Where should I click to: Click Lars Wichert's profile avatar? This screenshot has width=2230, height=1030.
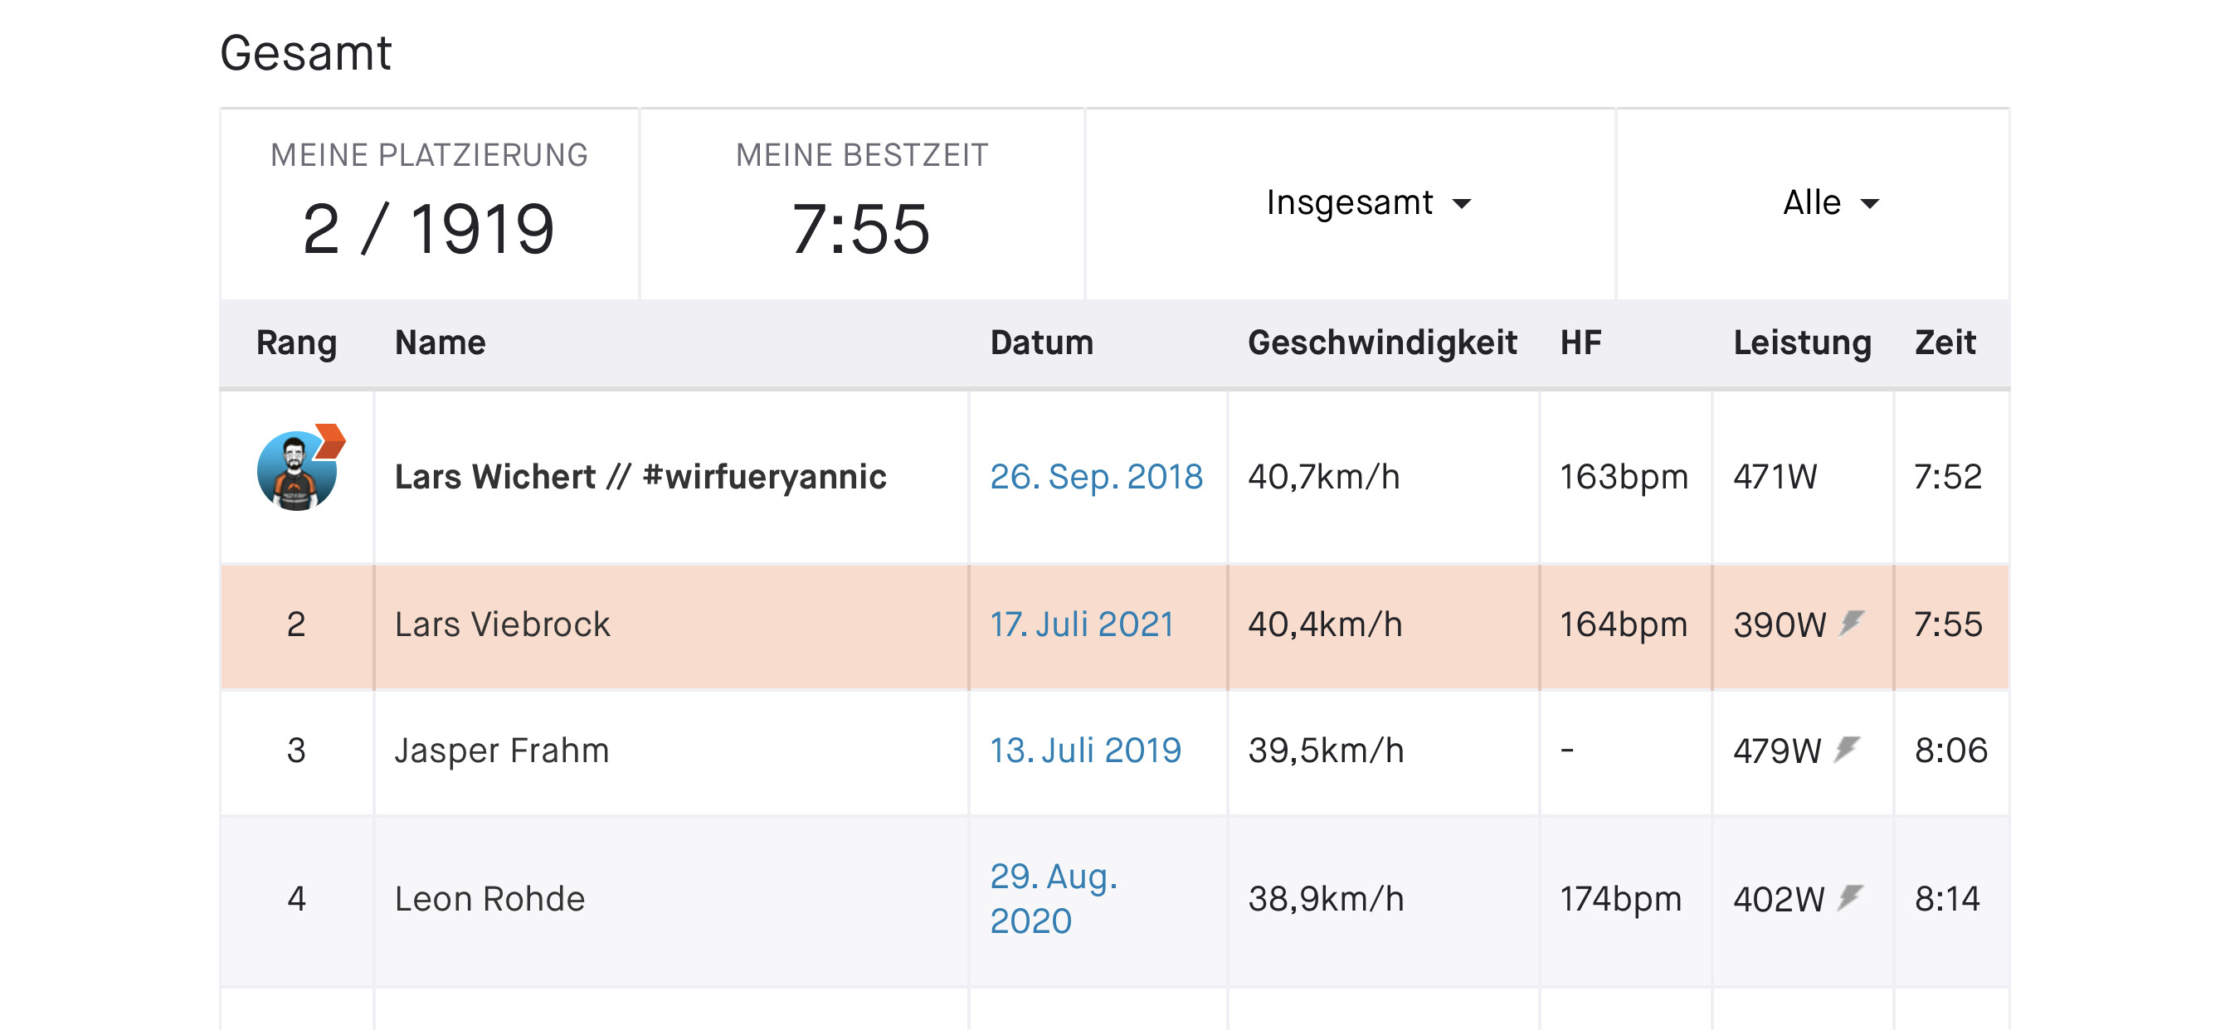point(296,473)
